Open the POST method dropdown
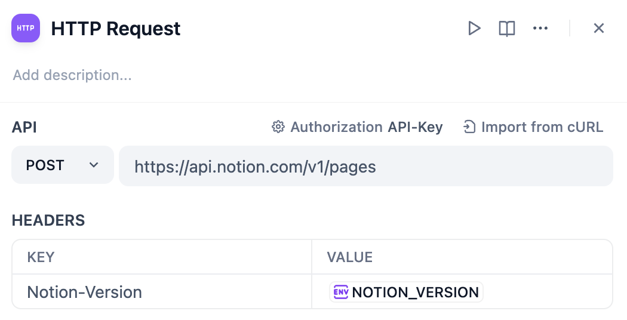 (x=62, y=165)
